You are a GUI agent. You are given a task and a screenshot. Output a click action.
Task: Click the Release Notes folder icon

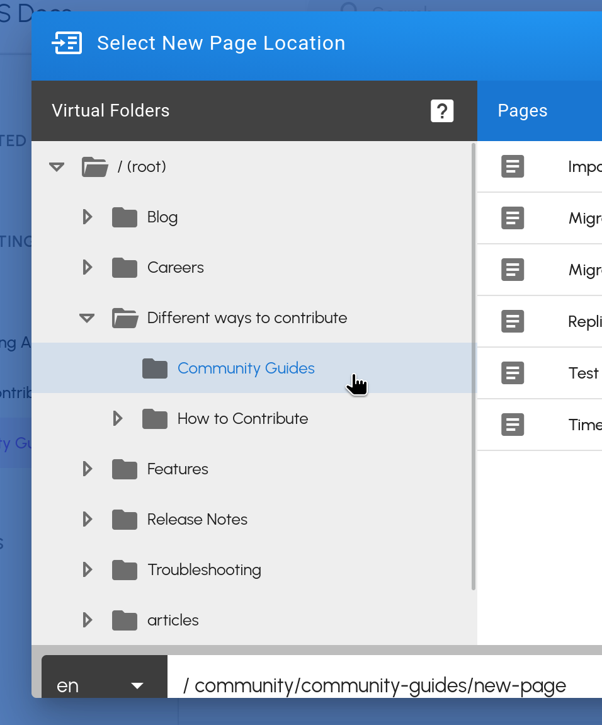coord(125,520)
